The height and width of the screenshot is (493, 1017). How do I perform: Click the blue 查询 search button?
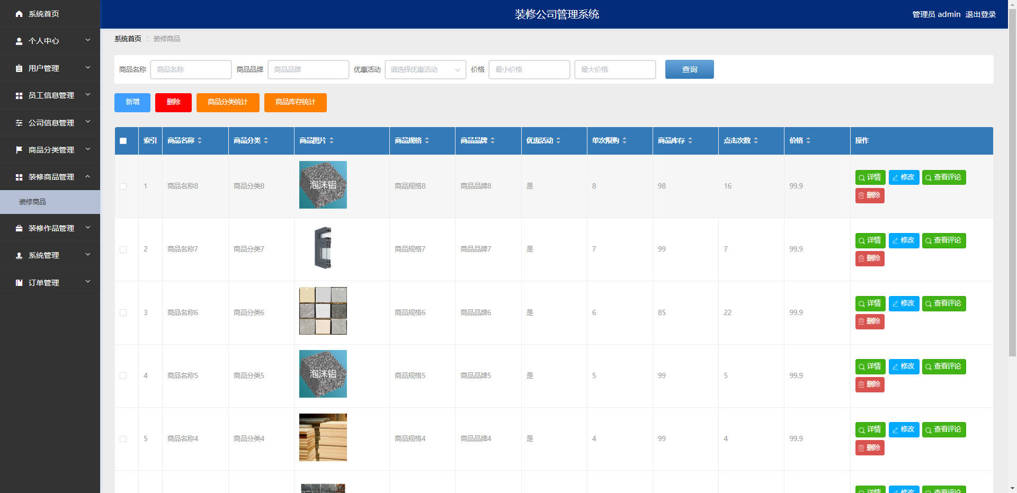(689, 69)
